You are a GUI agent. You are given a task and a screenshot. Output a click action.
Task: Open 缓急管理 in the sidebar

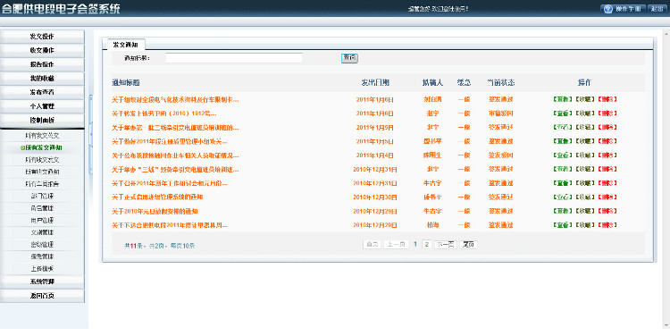[42, 256]
